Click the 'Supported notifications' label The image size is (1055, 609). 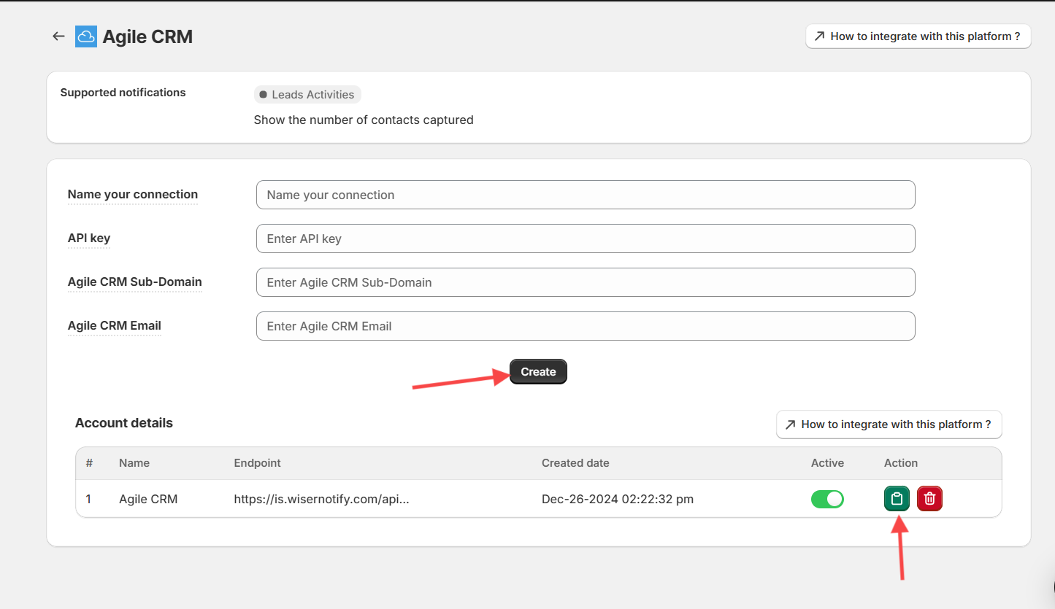[123, 93]
